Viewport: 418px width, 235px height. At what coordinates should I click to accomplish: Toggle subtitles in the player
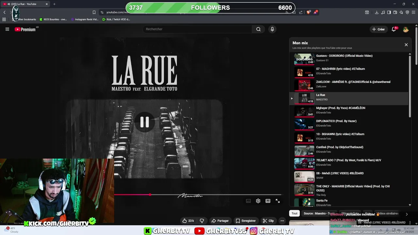(x=248, y=201)
